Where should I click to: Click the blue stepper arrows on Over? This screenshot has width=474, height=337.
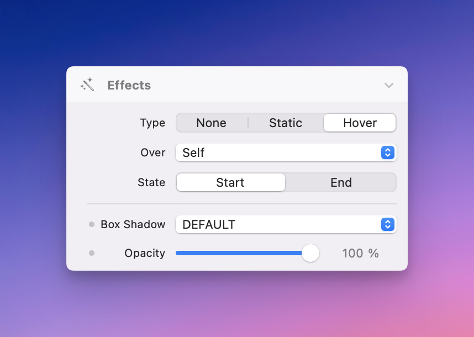click(388, 152)
